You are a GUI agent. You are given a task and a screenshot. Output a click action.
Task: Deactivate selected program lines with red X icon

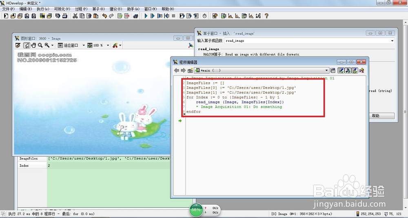(127, 16)
